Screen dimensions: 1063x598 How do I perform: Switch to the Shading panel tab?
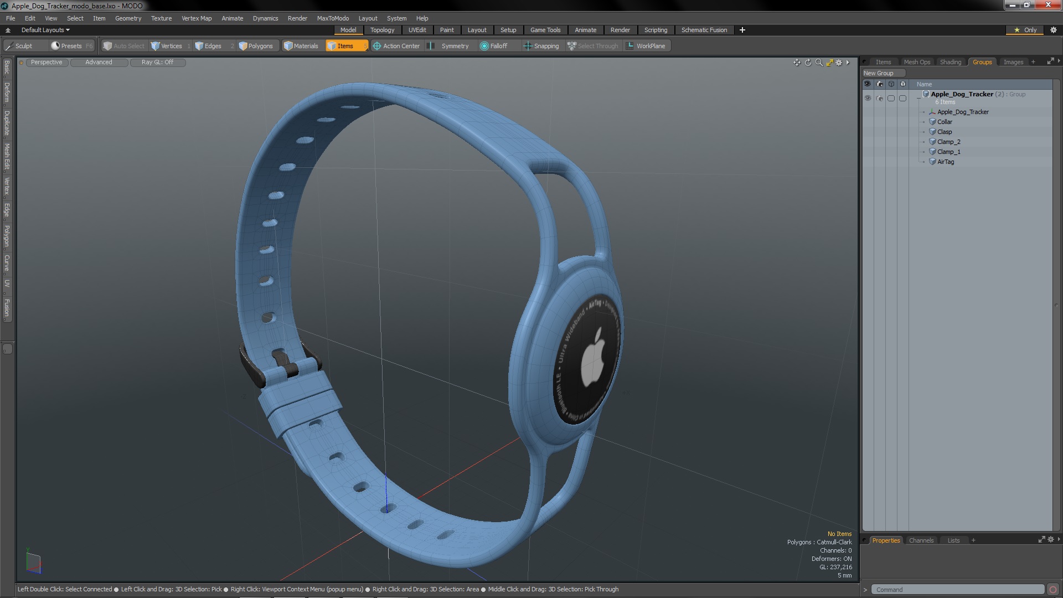tap(950, 62)
